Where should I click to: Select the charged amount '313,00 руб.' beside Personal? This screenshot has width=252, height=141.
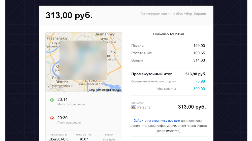click(192, 107)
